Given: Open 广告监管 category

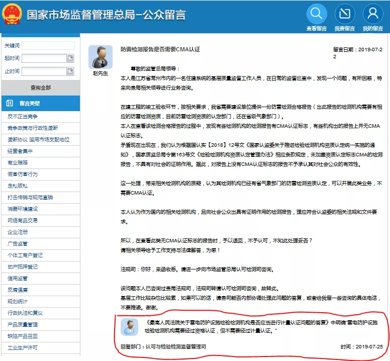Looking at the screenshot, I should 18,243.
